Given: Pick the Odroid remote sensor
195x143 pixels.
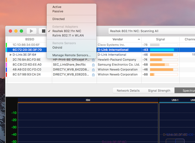Looking at the screenshot, I should click(57, 48).
